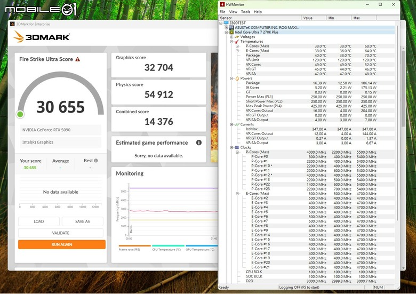Click the HWMonitor vertical scrollbar thumb
Viewport: 416px width, 294px height.
(397, 122)
